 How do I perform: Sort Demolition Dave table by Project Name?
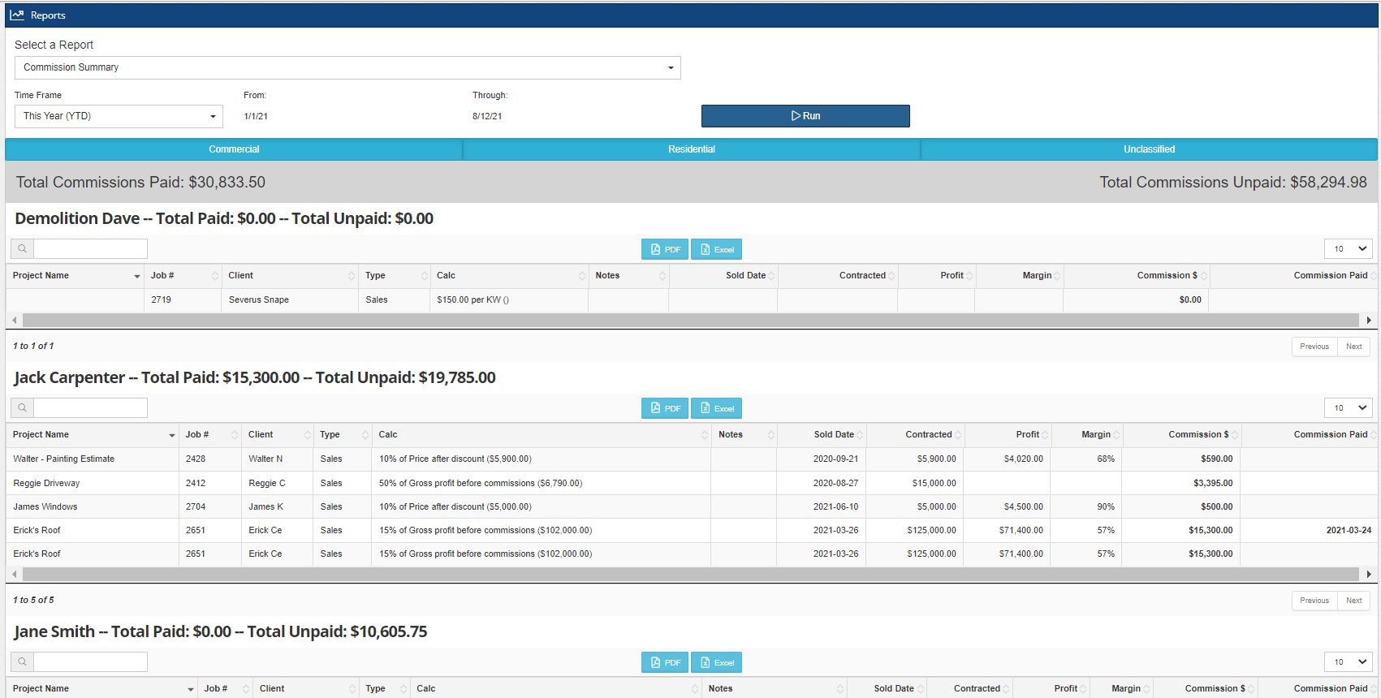coord(76,276)
